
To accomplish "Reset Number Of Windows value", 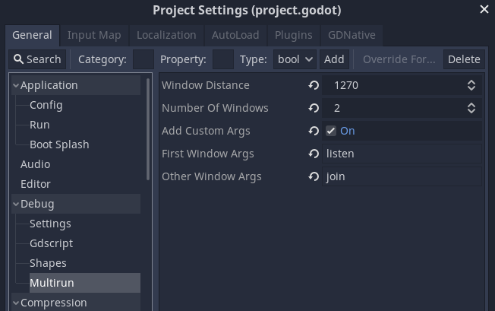I will point(314,108).
